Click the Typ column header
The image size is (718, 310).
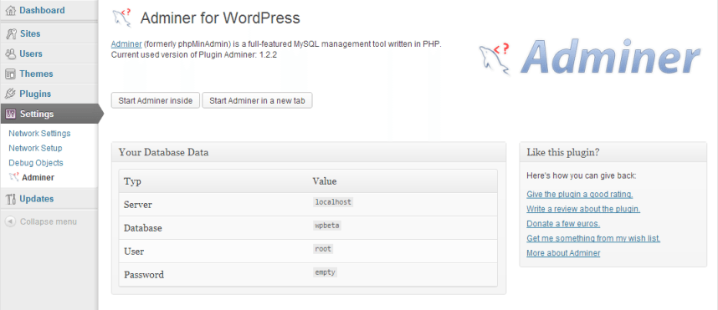(132, 181)
